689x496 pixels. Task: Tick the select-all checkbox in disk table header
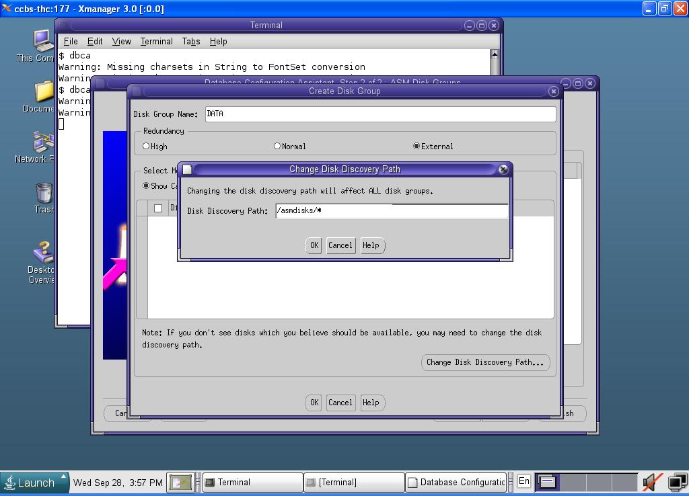click(x=158, y=208)
